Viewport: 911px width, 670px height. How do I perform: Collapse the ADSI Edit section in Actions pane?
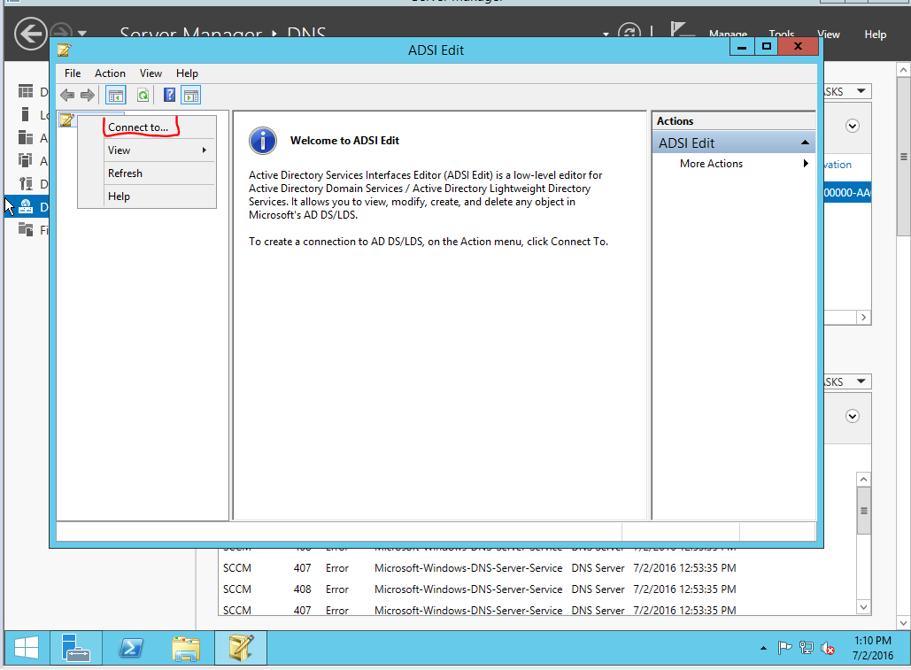[x=805, y=142]
